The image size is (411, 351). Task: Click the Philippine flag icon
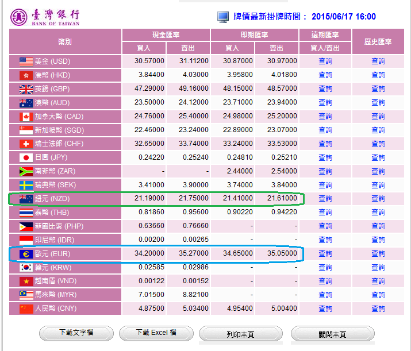click(26, 226)
